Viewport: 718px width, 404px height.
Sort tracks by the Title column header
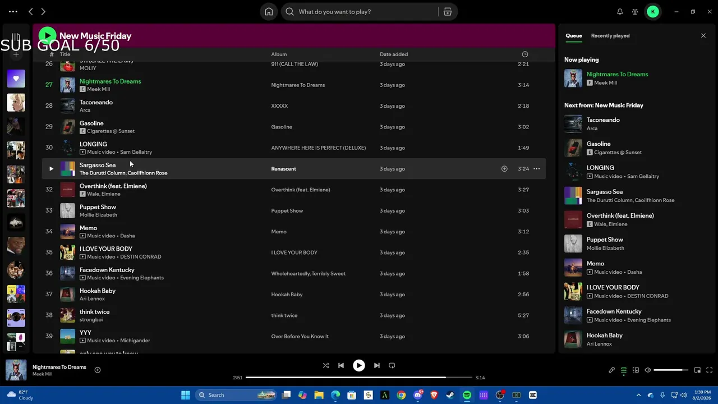65,54
